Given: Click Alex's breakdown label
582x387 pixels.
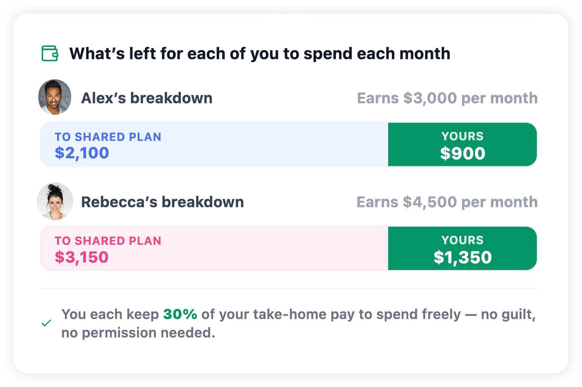Looking at the screenshot, I should tap(147, 98).
